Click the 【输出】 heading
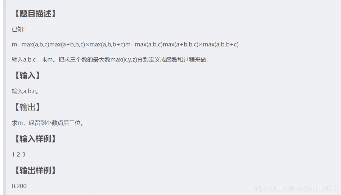 tap(27, 107)
